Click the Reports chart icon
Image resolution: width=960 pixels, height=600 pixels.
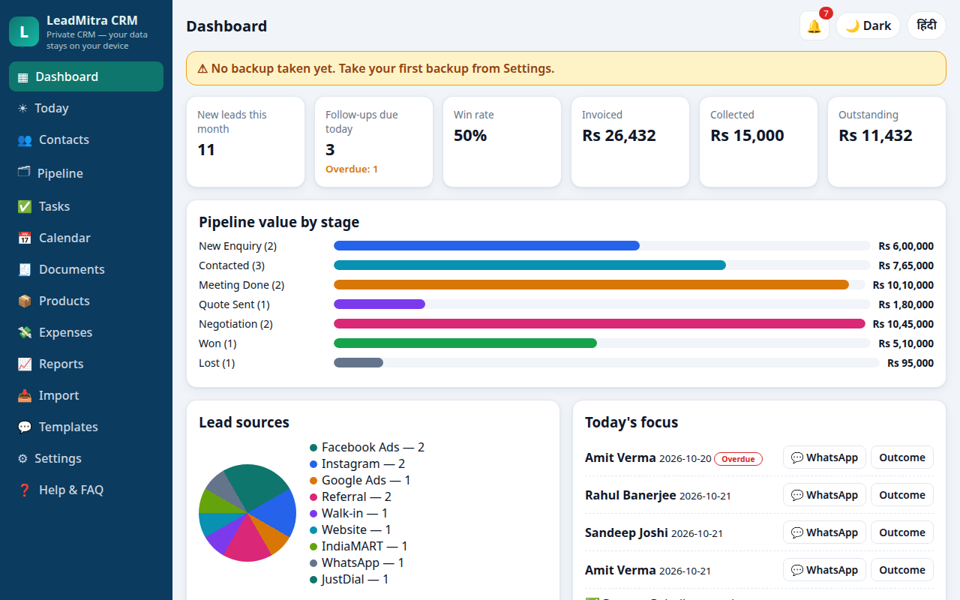click(25, 364)
